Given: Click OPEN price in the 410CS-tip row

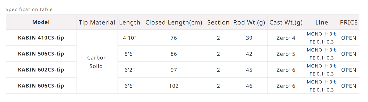Looking at the screenshot, I should coord(349,38).
